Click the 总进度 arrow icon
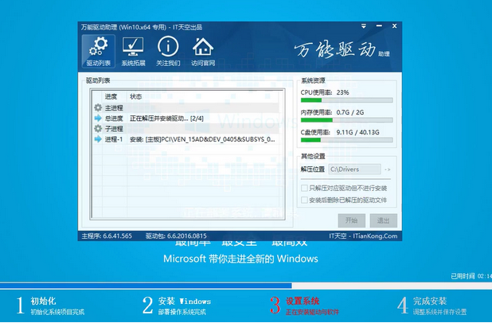 98,119
